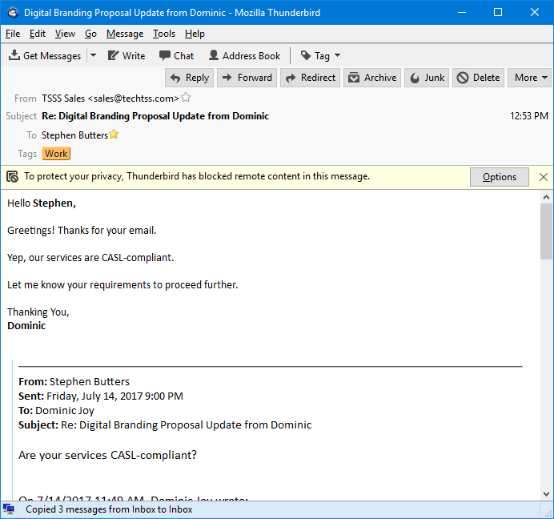Open the Tools menu
This screenshot has height=519, width=554.
164,34
